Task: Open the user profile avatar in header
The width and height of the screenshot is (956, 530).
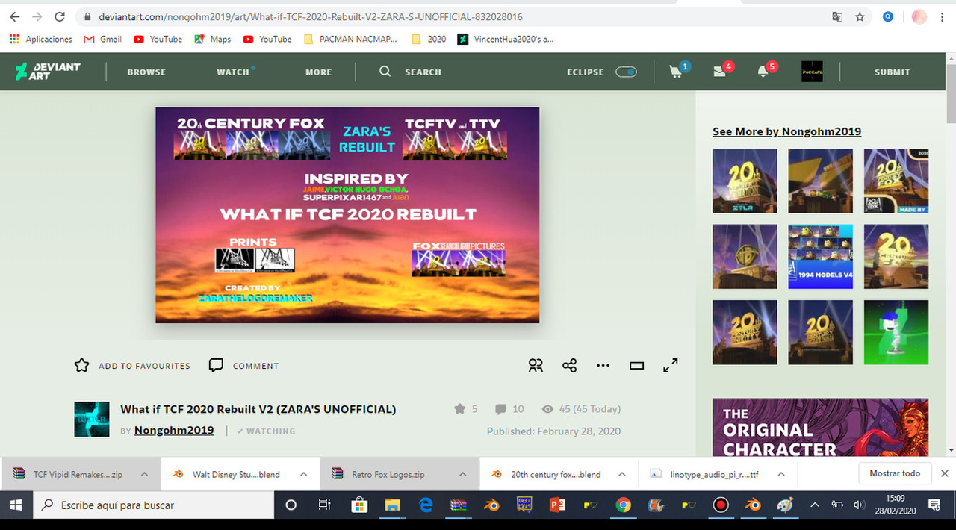Action: click(x=812, y=72)
